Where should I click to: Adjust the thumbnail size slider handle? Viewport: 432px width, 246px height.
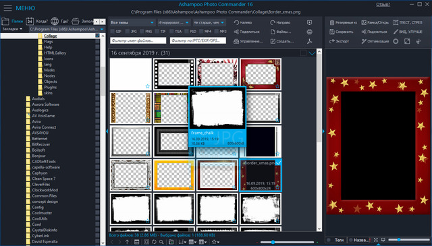(273, 242)
